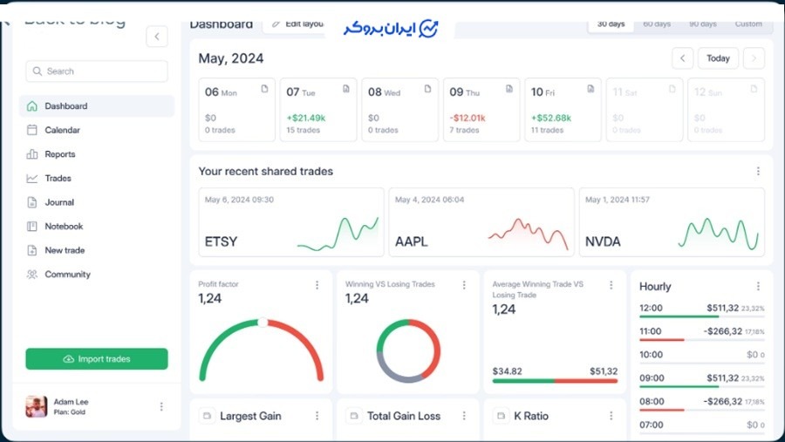
Task: Click the Trades line chart icon
Action: tap(32, 179)
